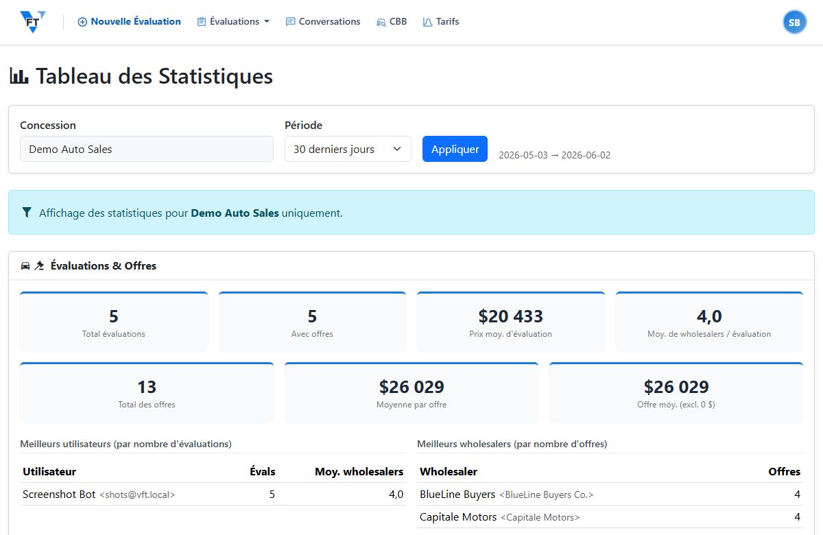Click the Avec offres card

pyautogui.click(x=312, y=322)
